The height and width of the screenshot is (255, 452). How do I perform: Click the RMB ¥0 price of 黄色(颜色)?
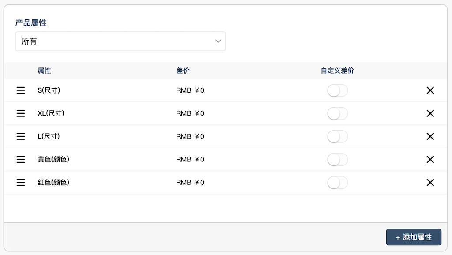tap(190, 159)
